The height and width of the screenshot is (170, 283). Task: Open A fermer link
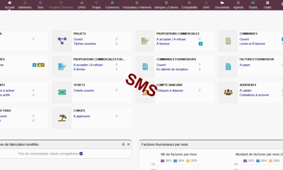[x=79, y=69]
